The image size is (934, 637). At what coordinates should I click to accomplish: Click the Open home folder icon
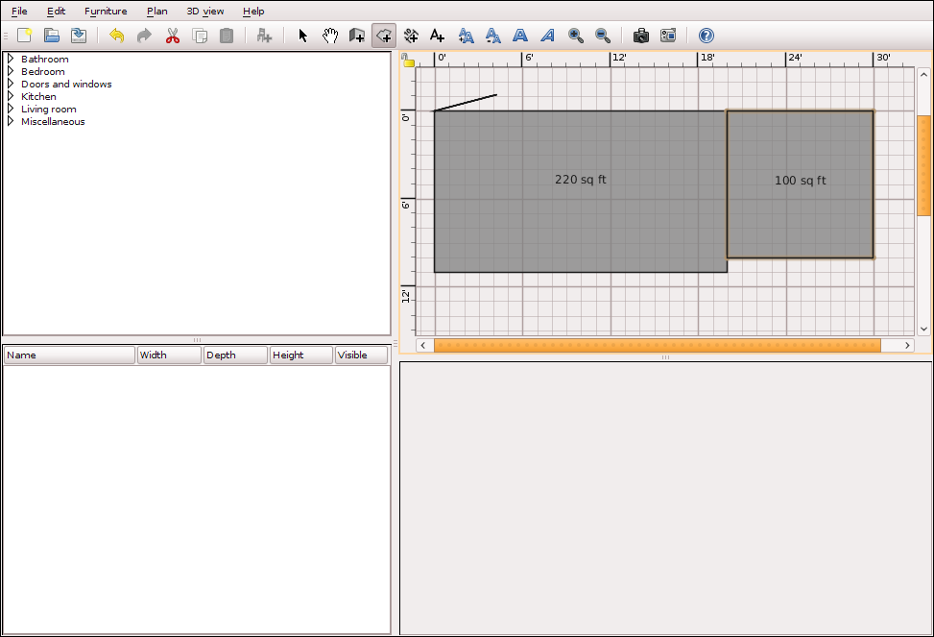point(52,36)
